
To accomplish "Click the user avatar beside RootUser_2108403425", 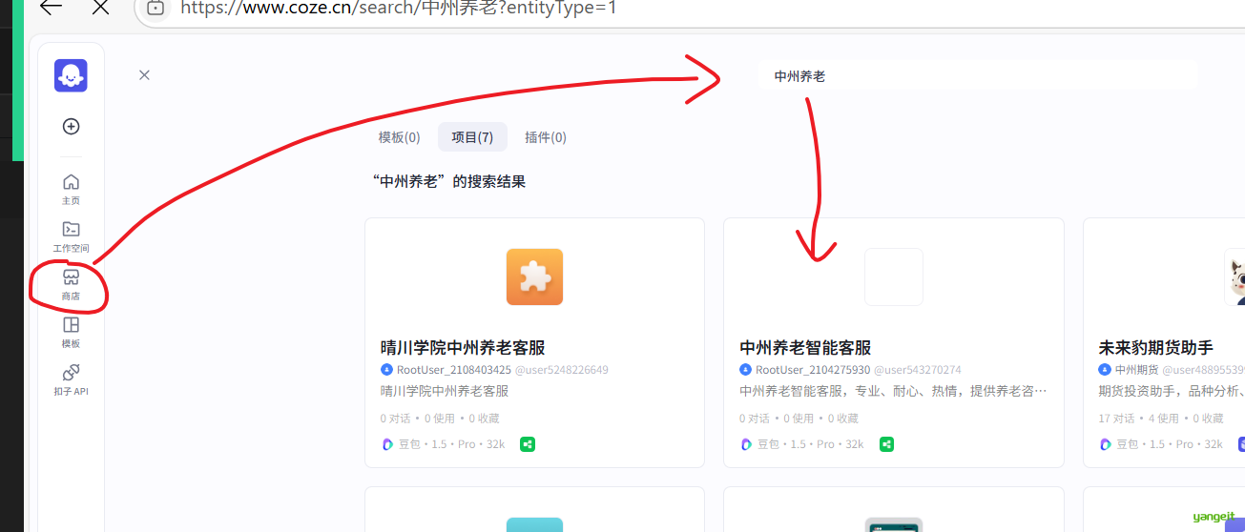I will point(386,370).
